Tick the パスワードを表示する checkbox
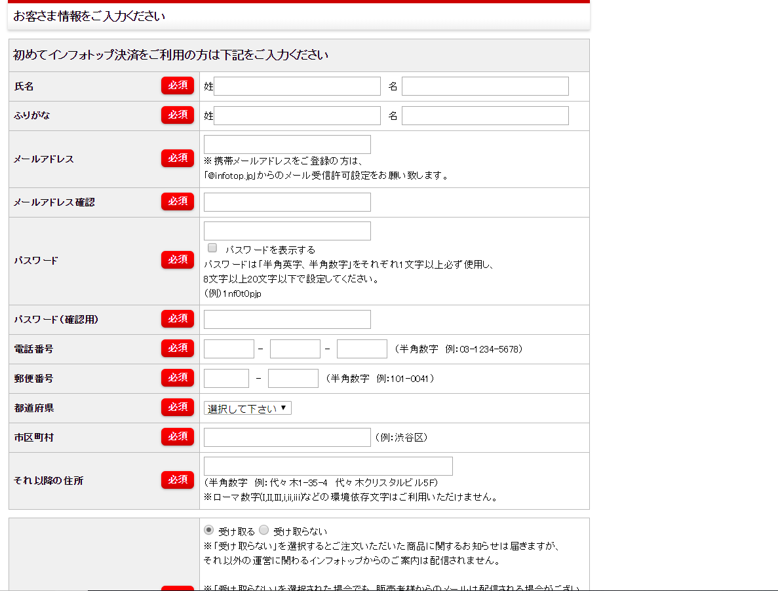This screenshot has width=778, height=591. [212, 248]
